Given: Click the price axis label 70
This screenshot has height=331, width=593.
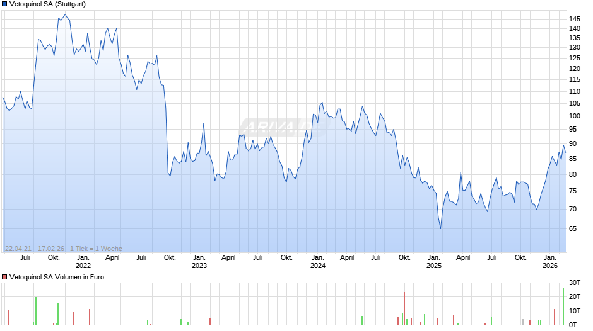Looking at the screenshot, I should (573, 209).
